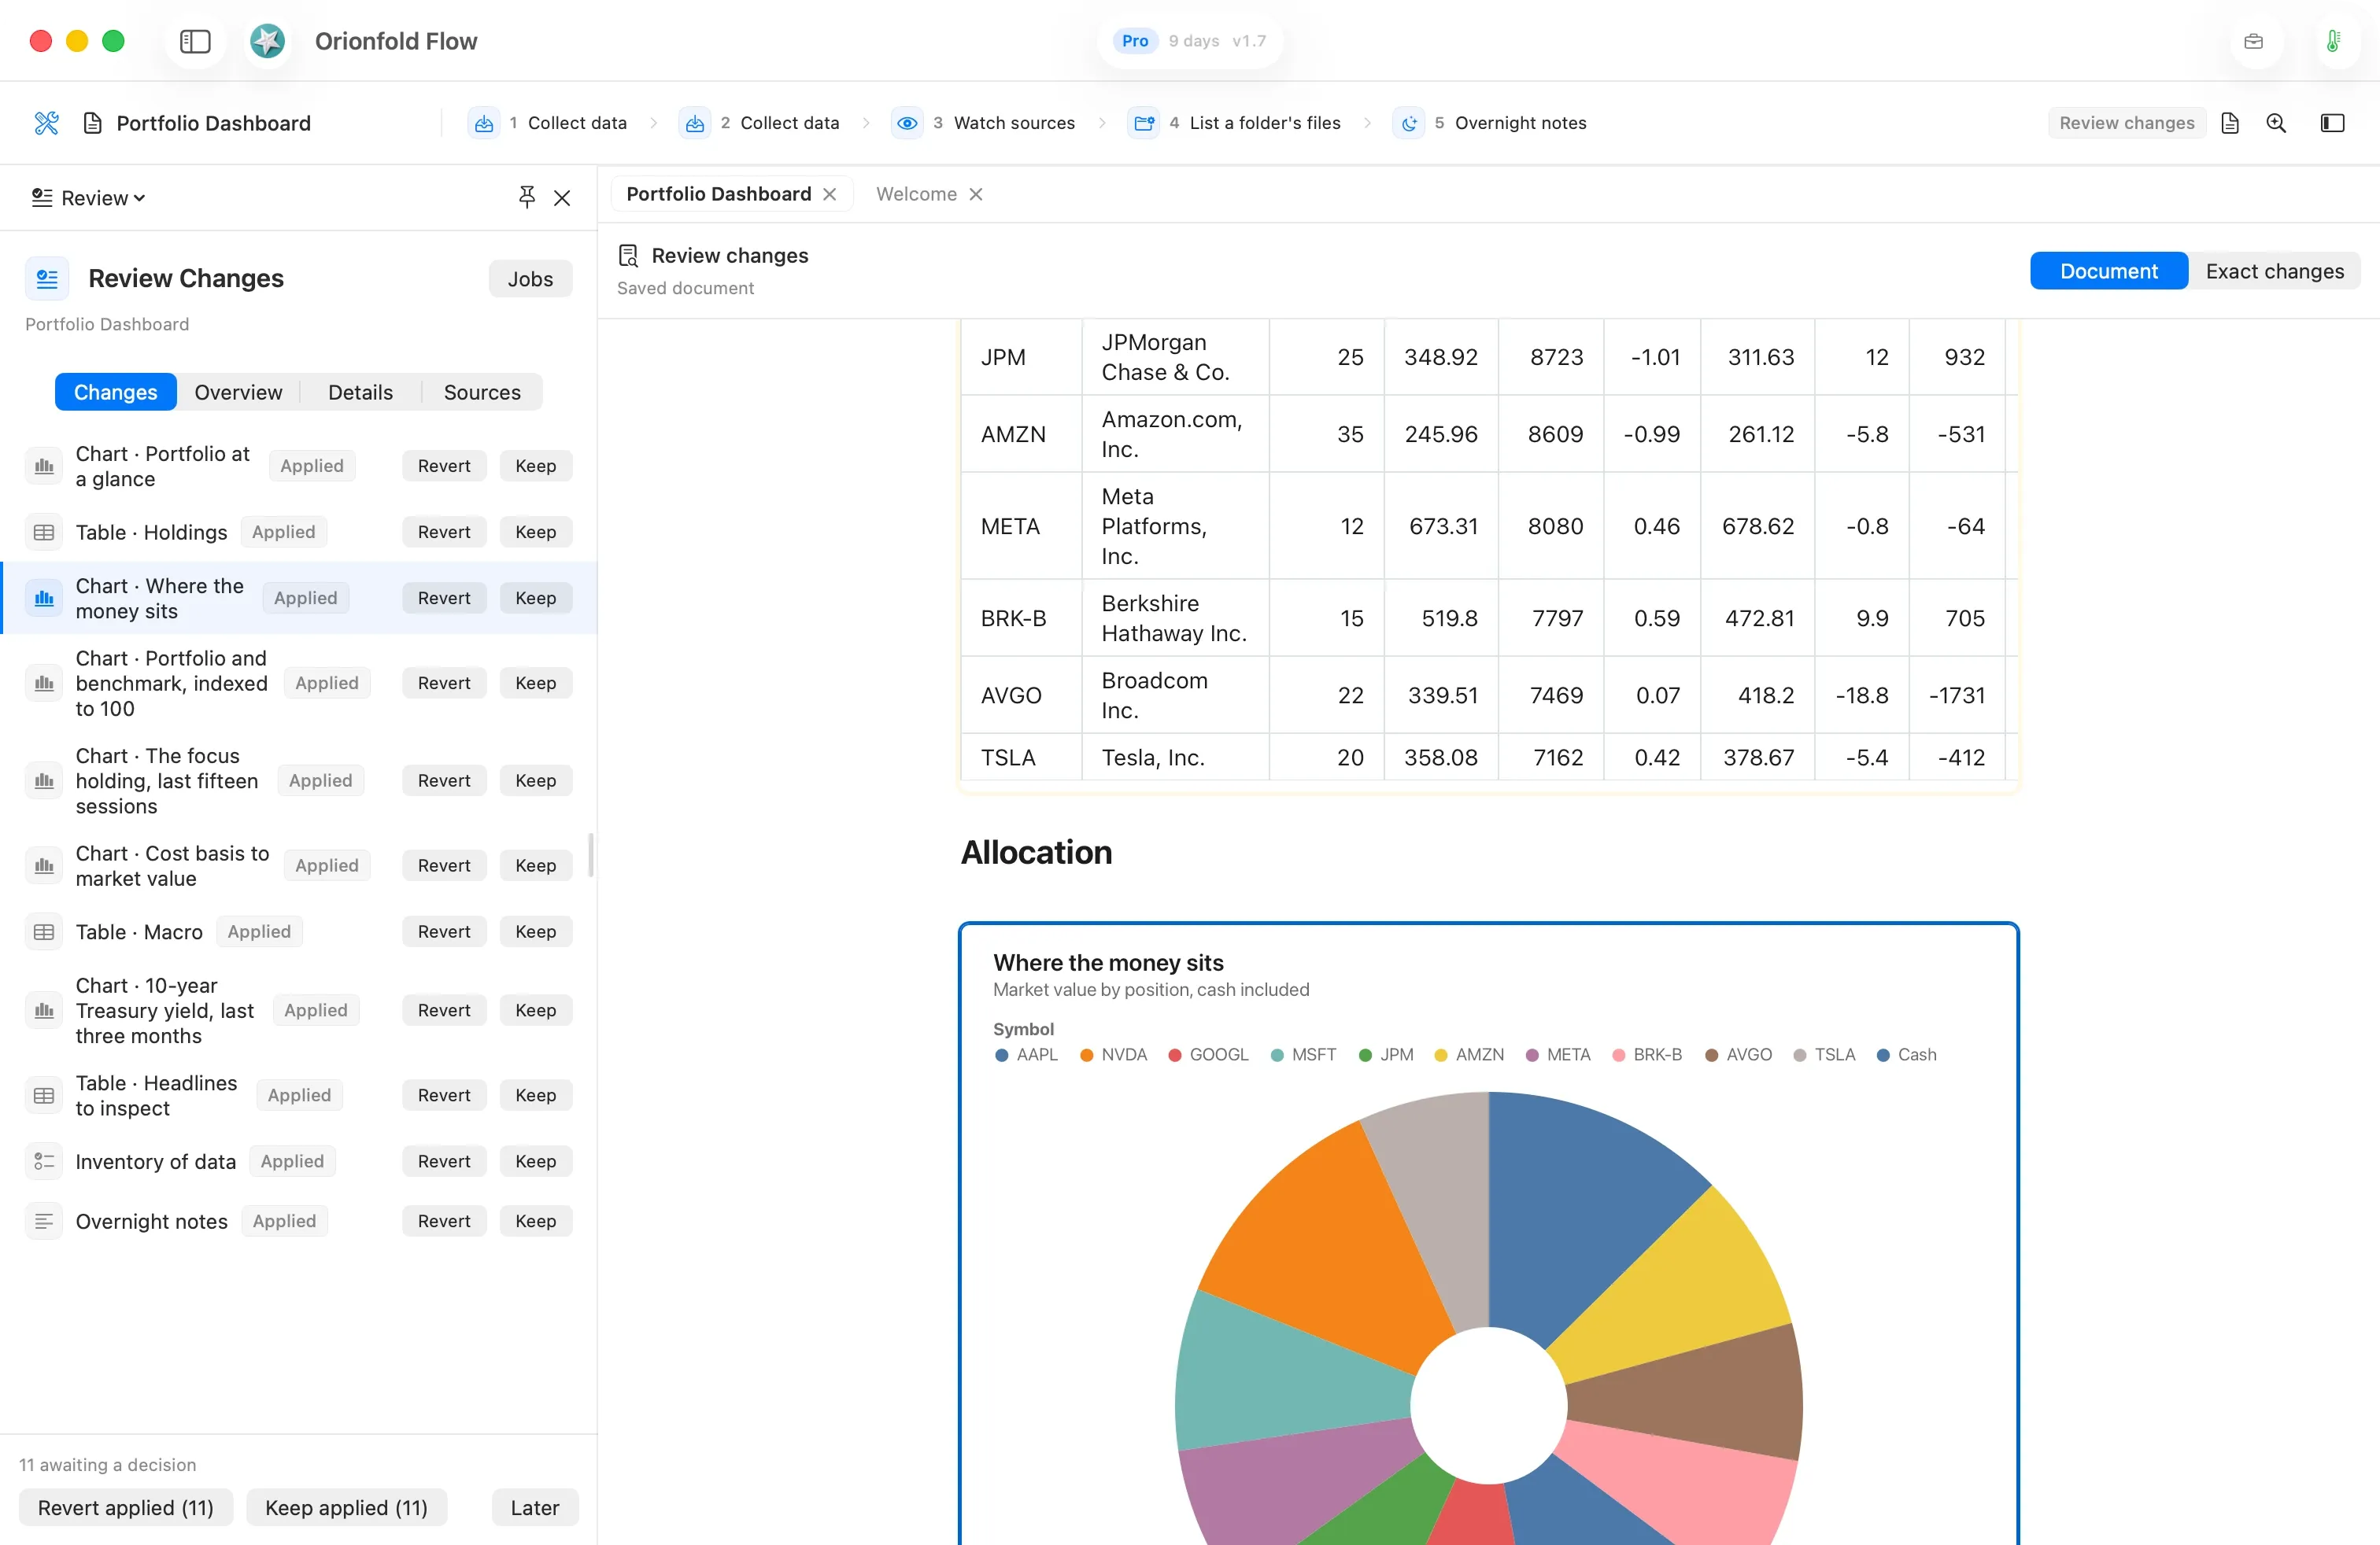
Task: Close the Review panel
Action: coord(562,198)
